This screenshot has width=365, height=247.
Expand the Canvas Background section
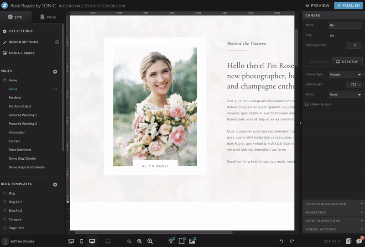[x=334, y=204]
